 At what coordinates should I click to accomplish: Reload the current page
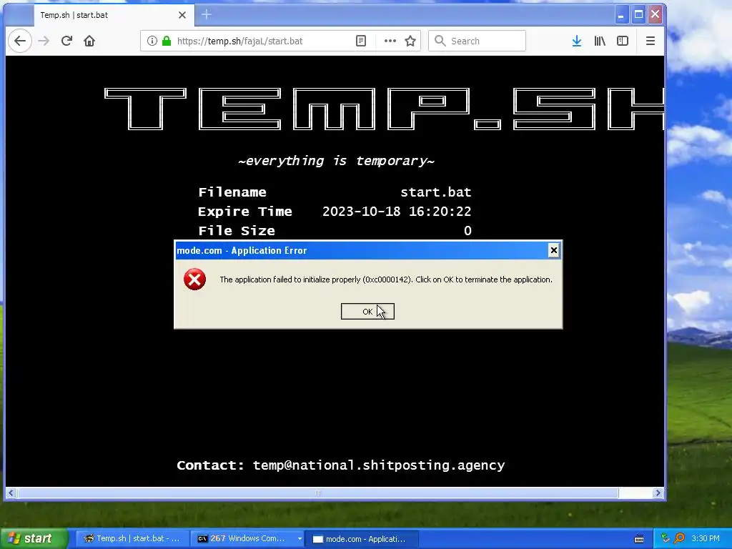(66, 41)
